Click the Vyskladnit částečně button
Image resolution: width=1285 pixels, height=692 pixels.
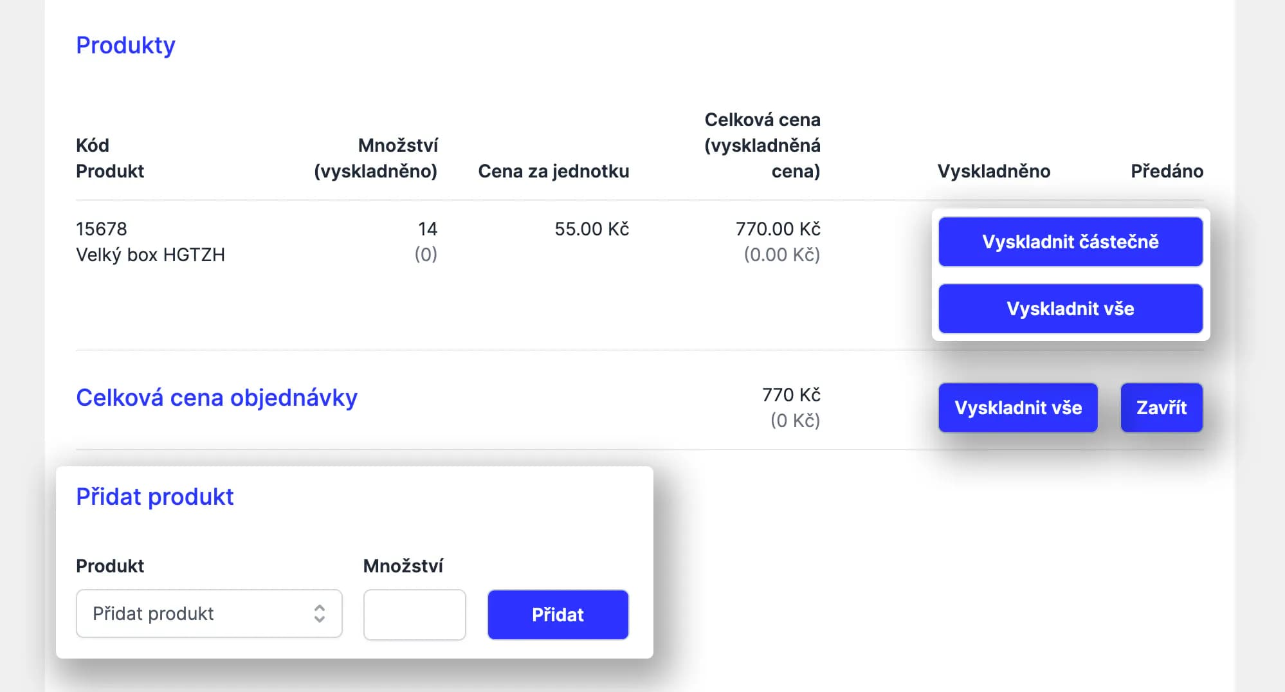(x=1070, y=242)
